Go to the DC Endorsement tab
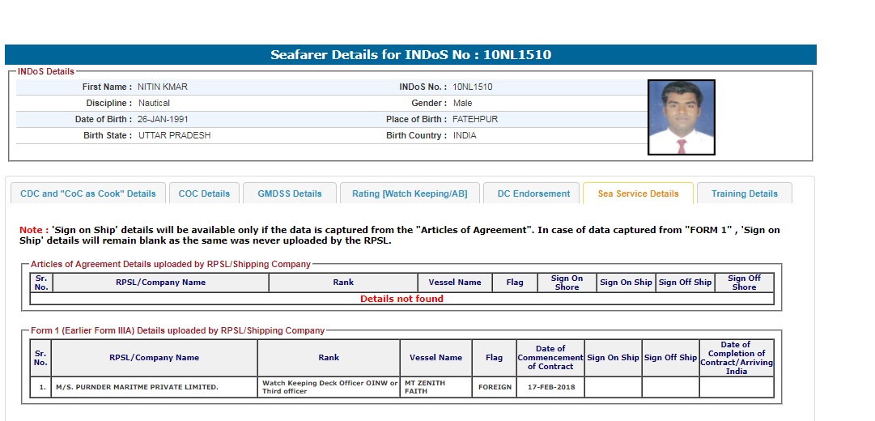The image size is (875, 421). tap(533, 193)
